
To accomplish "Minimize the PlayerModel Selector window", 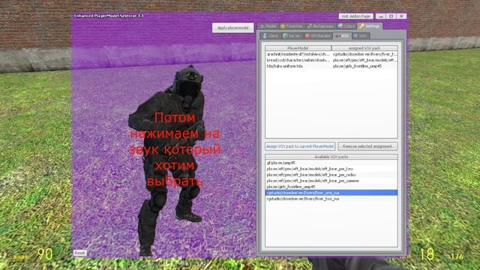I will click(x=381, y=16).
